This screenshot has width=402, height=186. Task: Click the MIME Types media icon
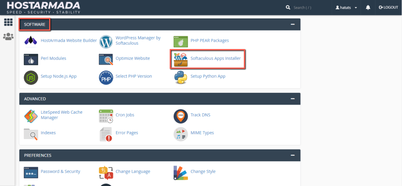click(180, 134)
